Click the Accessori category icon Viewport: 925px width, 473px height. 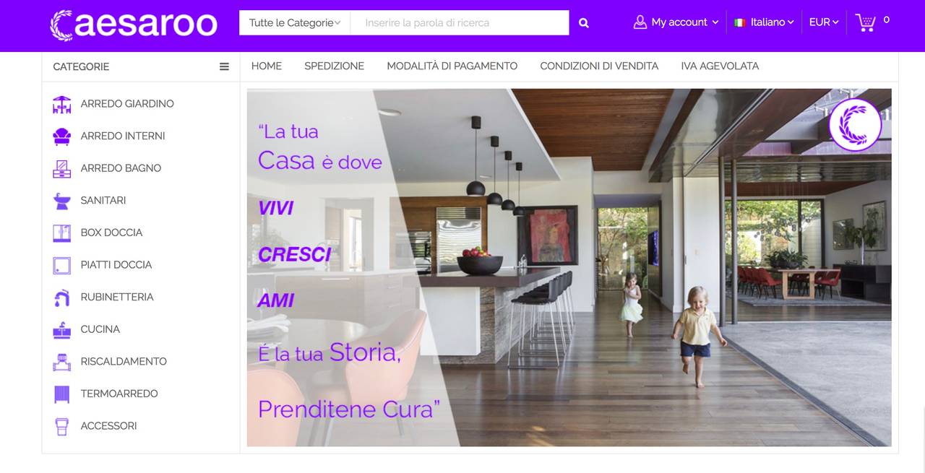(62, 426)
